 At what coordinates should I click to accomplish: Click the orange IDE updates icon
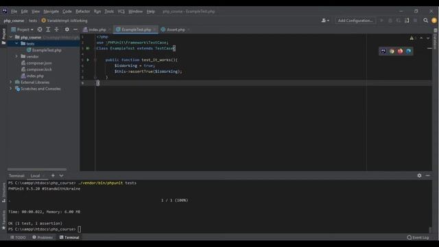tap(434, 21)
